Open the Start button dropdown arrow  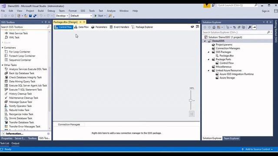coord(105,16)
